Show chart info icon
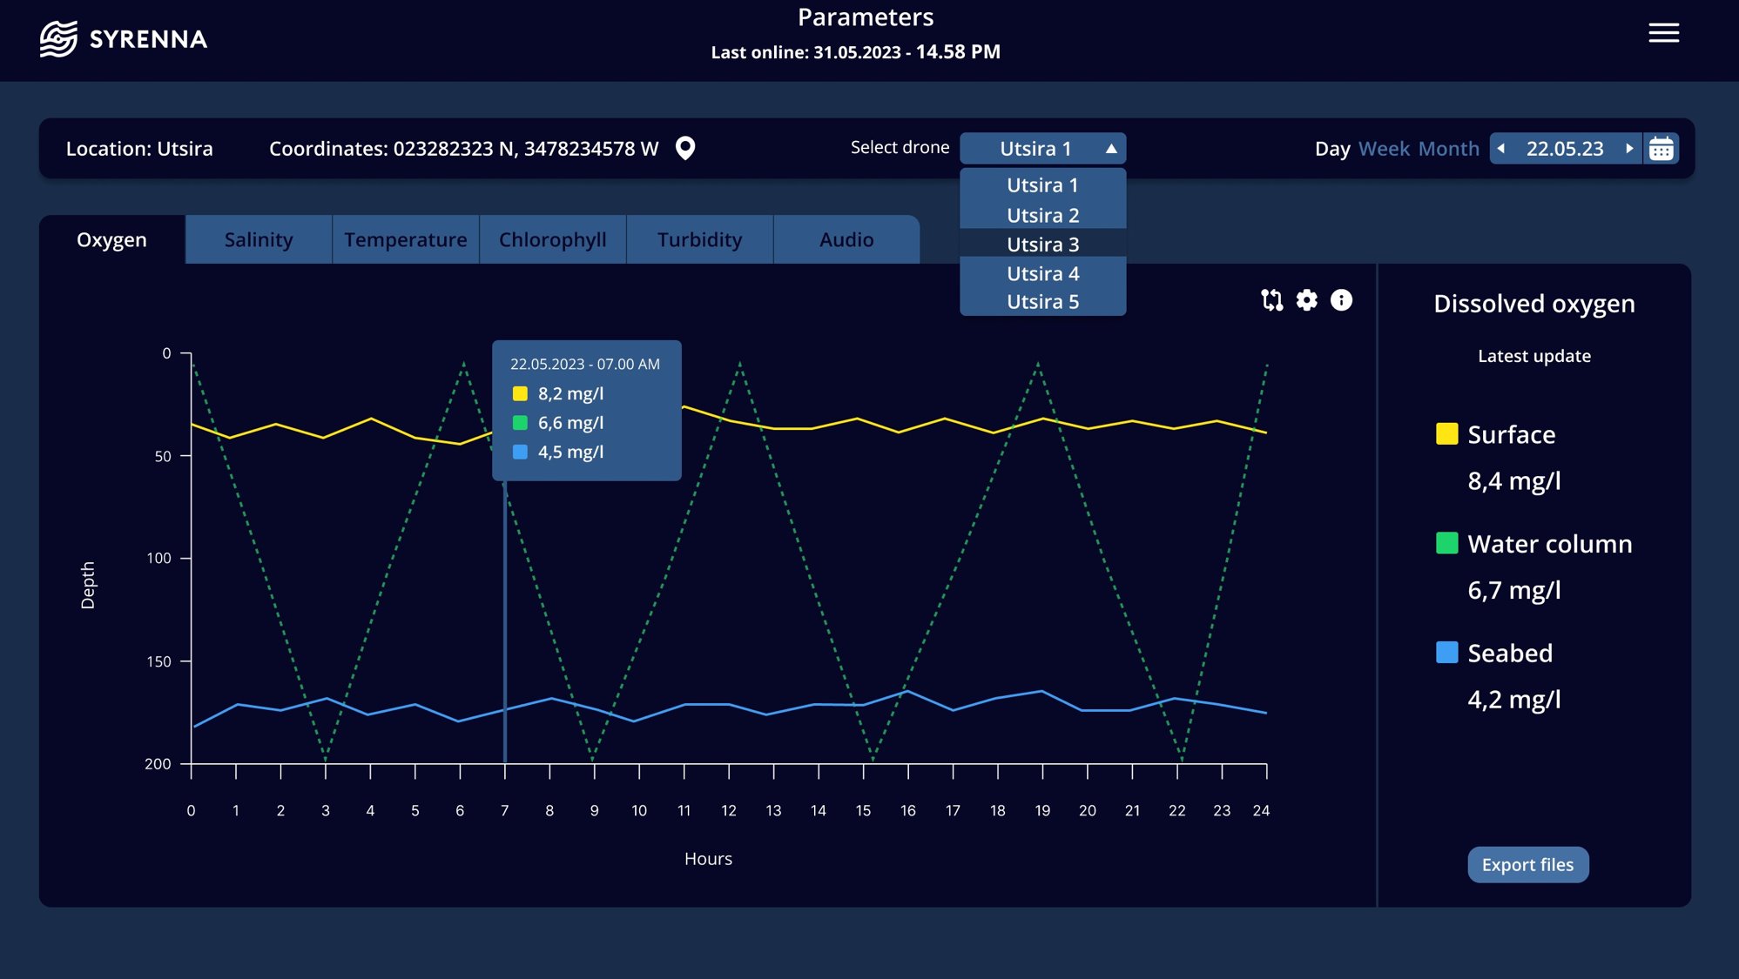 (1341, 300)
